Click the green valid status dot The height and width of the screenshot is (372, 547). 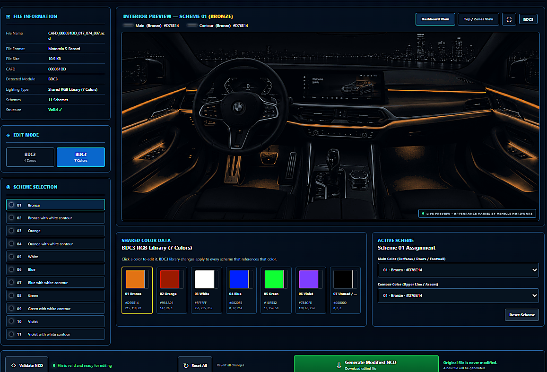tap(54, 365)
